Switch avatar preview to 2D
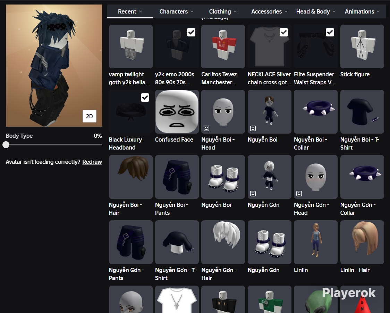The image size is (390, 313). [x=89, y=116]
